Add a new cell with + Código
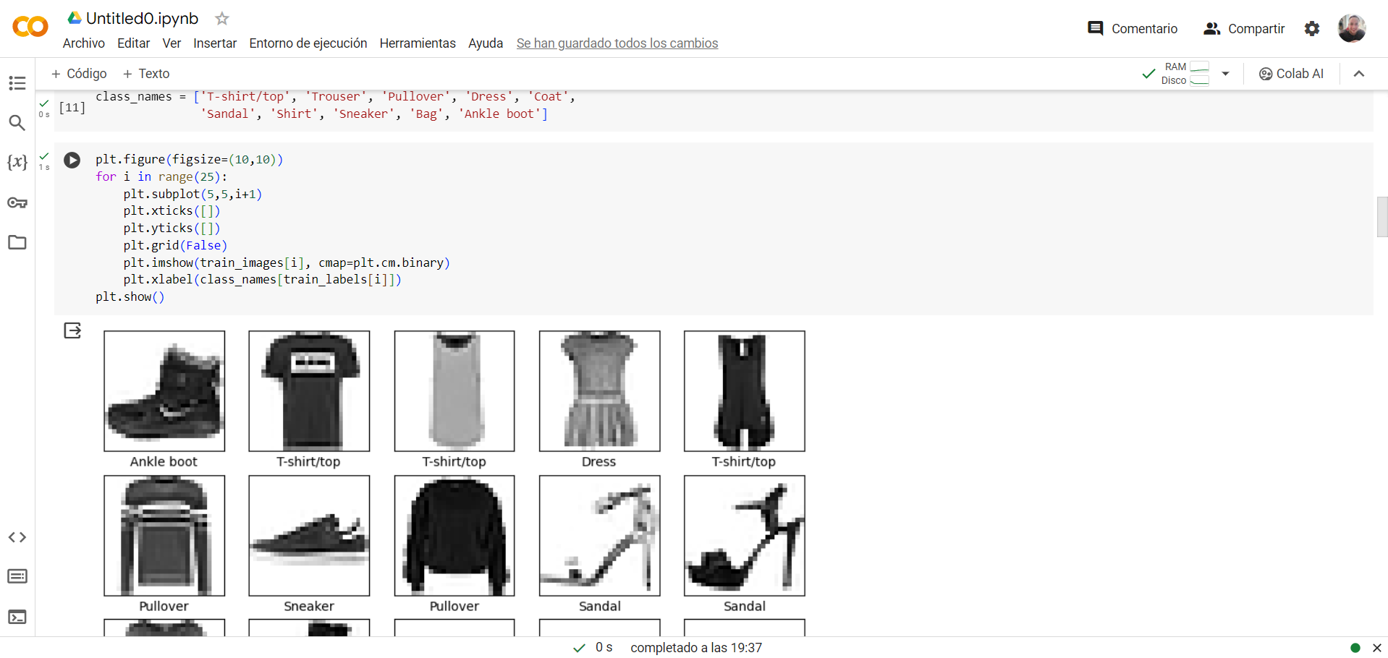The height and width of the screenshot is (658, 1388). (79, 74)
